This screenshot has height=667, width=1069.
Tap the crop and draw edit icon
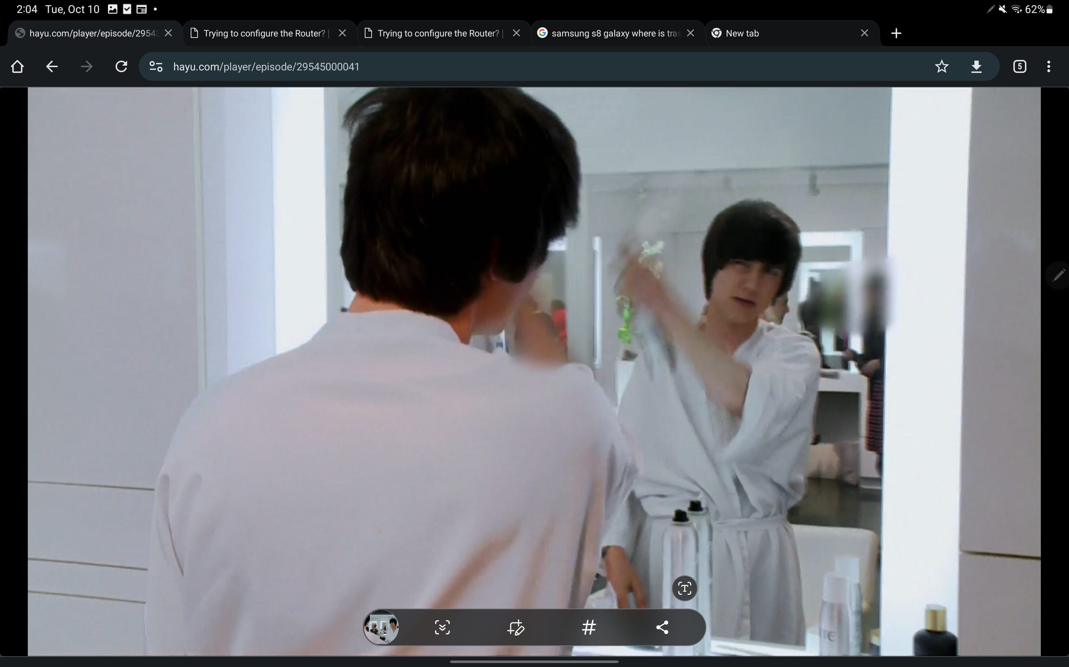[515, 627]
